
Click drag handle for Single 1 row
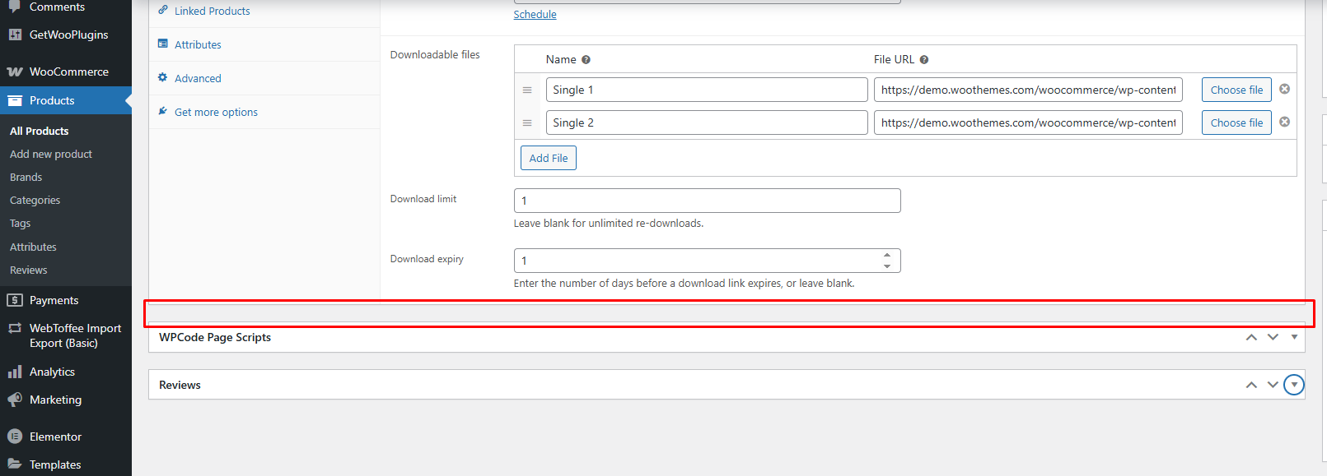(527, 90)
